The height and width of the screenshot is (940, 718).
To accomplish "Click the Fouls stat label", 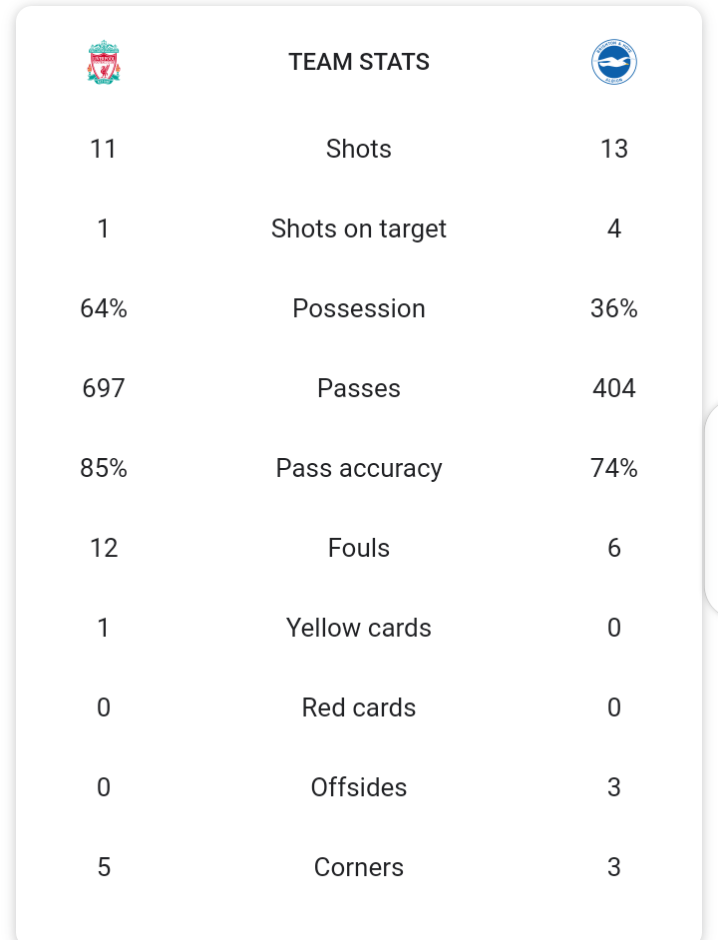I will point(358,547).
